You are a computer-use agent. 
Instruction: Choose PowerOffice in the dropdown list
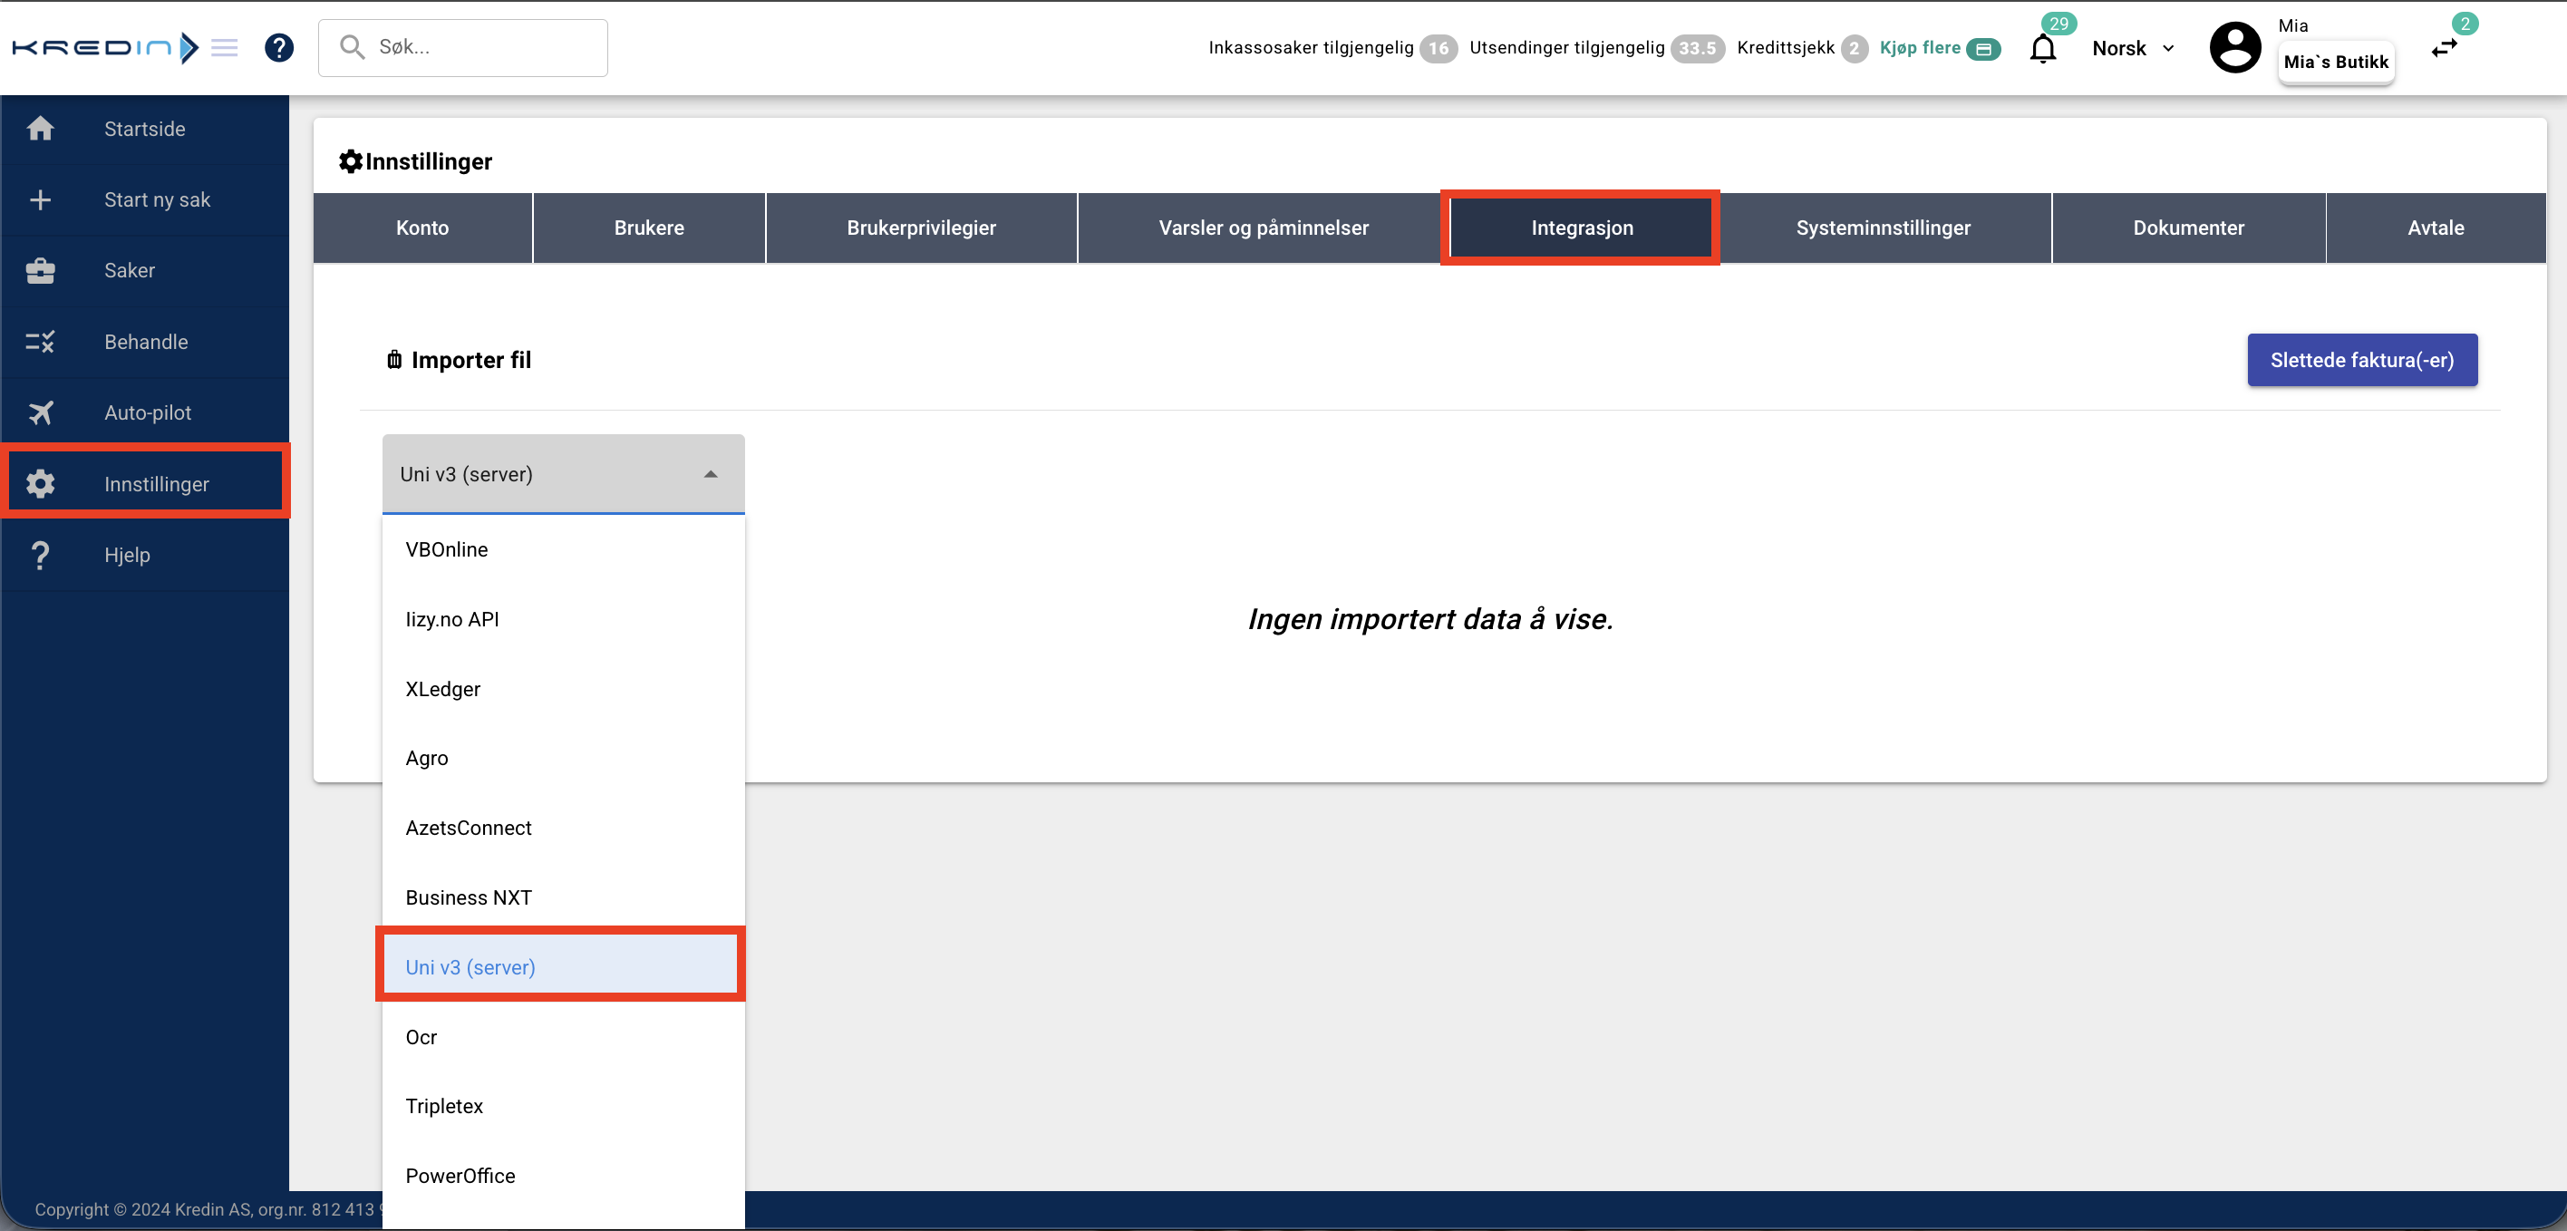(460, 1175)
